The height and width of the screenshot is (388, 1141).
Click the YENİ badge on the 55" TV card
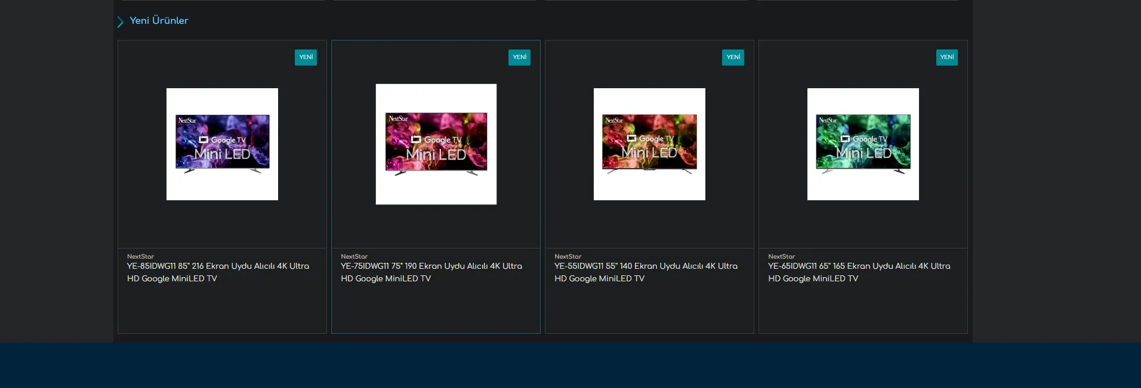[733, 57]
